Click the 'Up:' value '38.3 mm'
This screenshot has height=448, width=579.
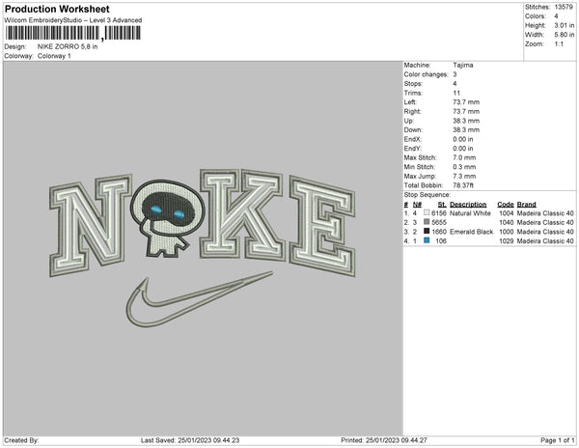466,121
